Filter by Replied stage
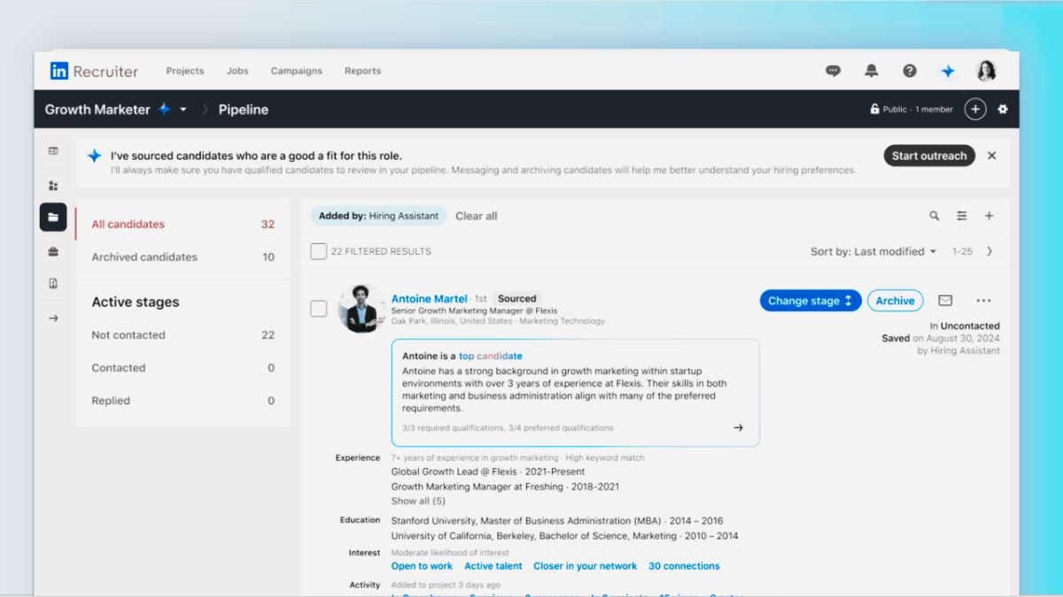This screenshot has height=597, width=1063. point(182,400)
